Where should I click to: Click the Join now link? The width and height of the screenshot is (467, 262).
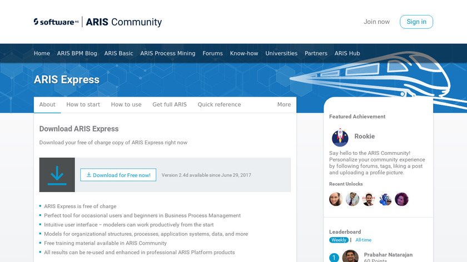coord(376,22)
